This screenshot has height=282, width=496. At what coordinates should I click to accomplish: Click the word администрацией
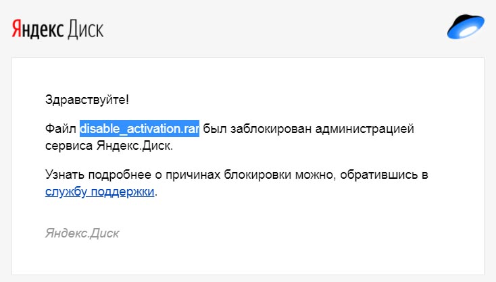365,129
